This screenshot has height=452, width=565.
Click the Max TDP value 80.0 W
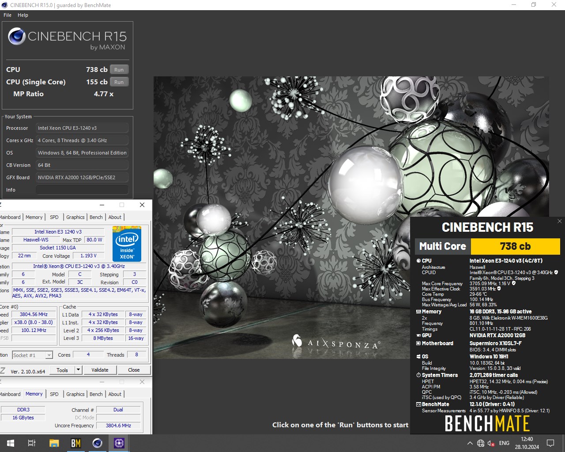click(x=94, y=240)
